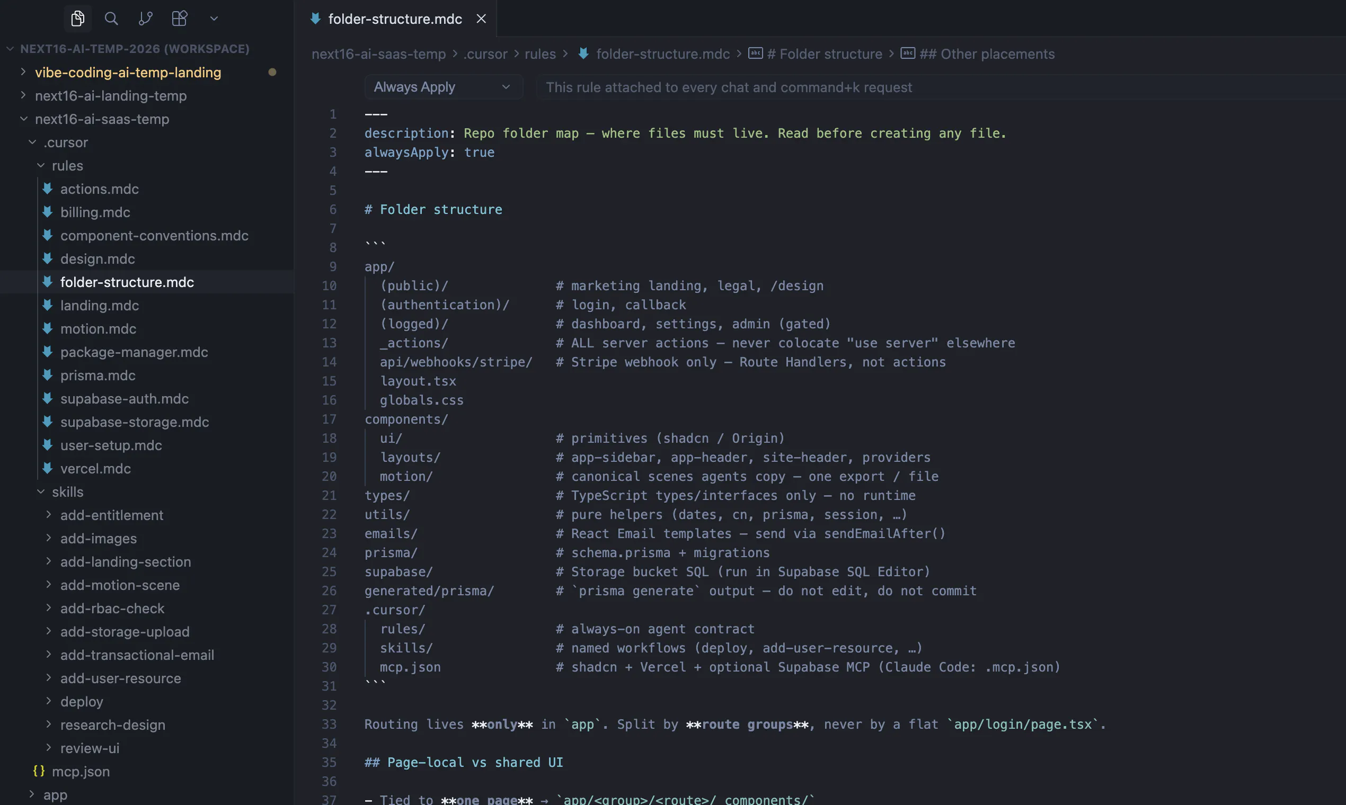Open actions.mdc file
This screenshot has height=805, width=1346.
click(99, 189)
